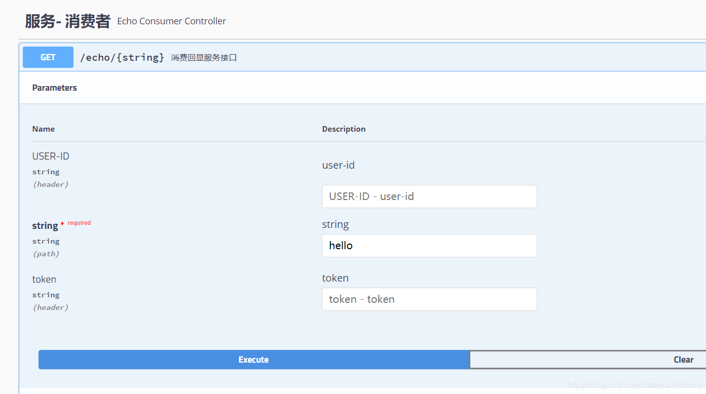This screenshot has height=394, width=706.
Task: Focus the USER-ID header input field
Action: [429, 196]
